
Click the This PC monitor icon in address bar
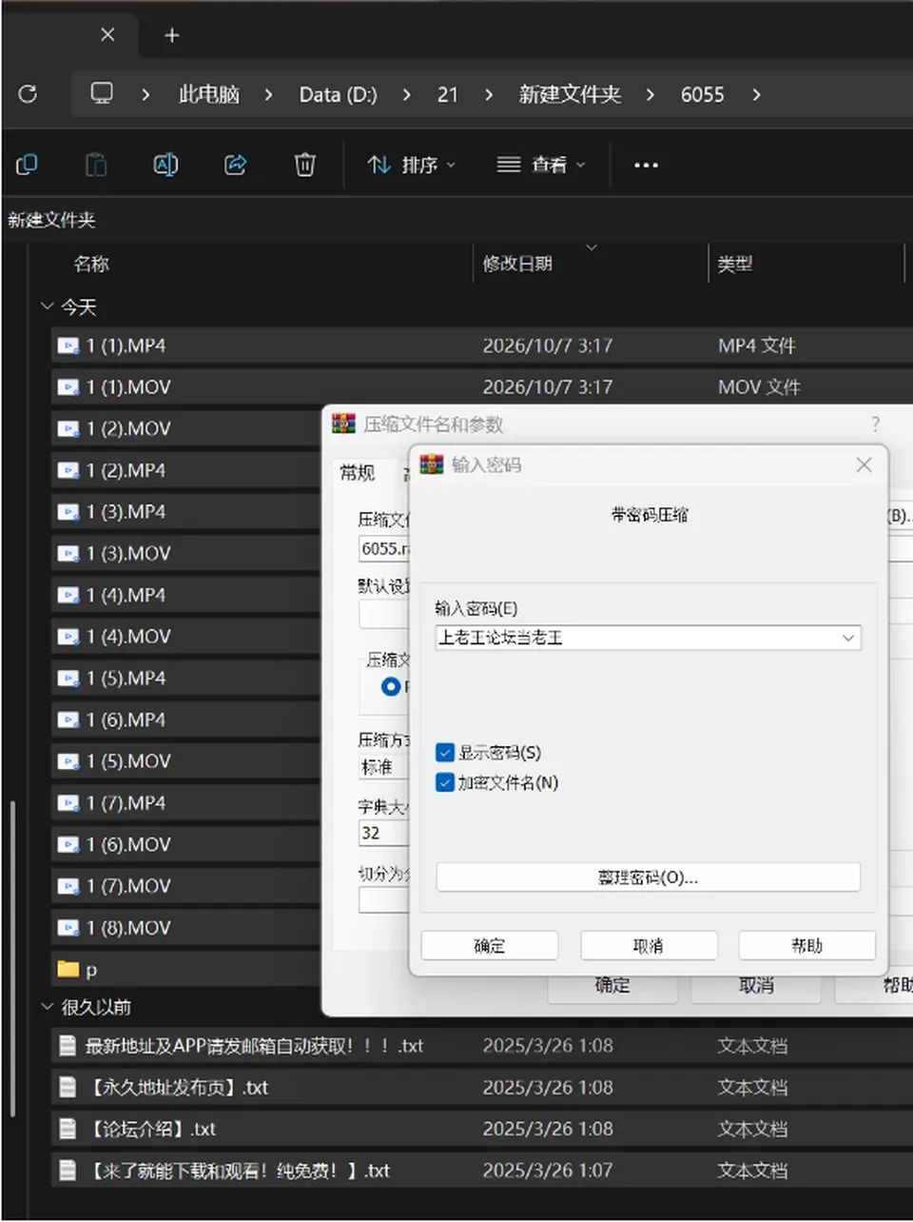(102, 93)
